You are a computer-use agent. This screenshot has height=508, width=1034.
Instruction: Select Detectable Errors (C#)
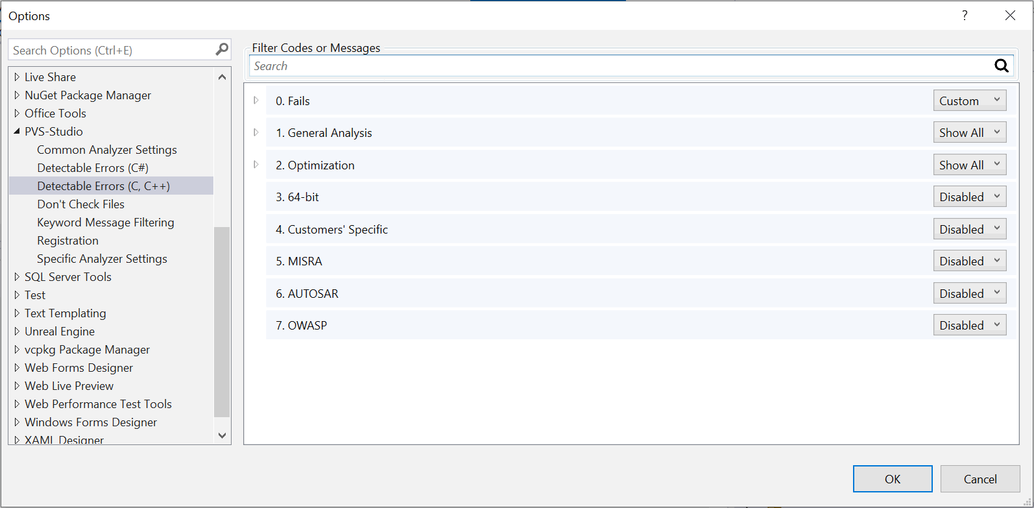[93, 167]
